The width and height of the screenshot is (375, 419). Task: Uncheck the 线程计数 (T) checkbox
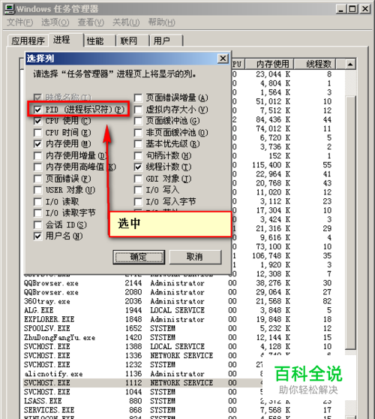click(138, 167)
